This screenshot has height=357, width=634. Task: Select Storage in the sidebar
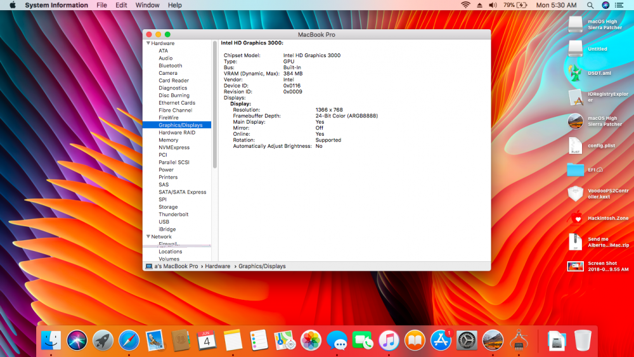[x=168, y=207]
